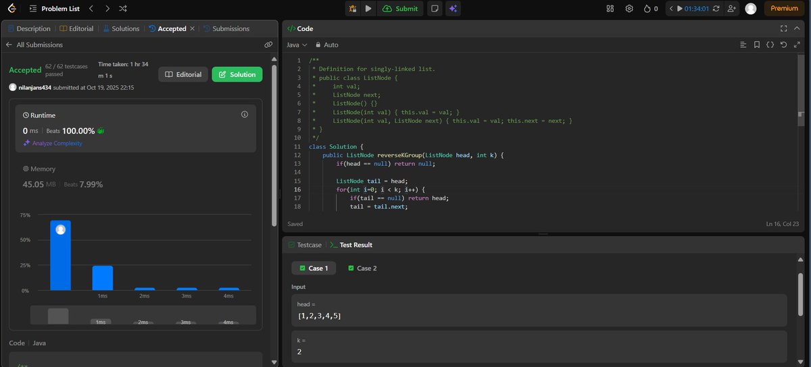The width and height of the screenshot is (811, 367).
Task: Open the AI sparkle assistant icon
Action: pos(453,9)
